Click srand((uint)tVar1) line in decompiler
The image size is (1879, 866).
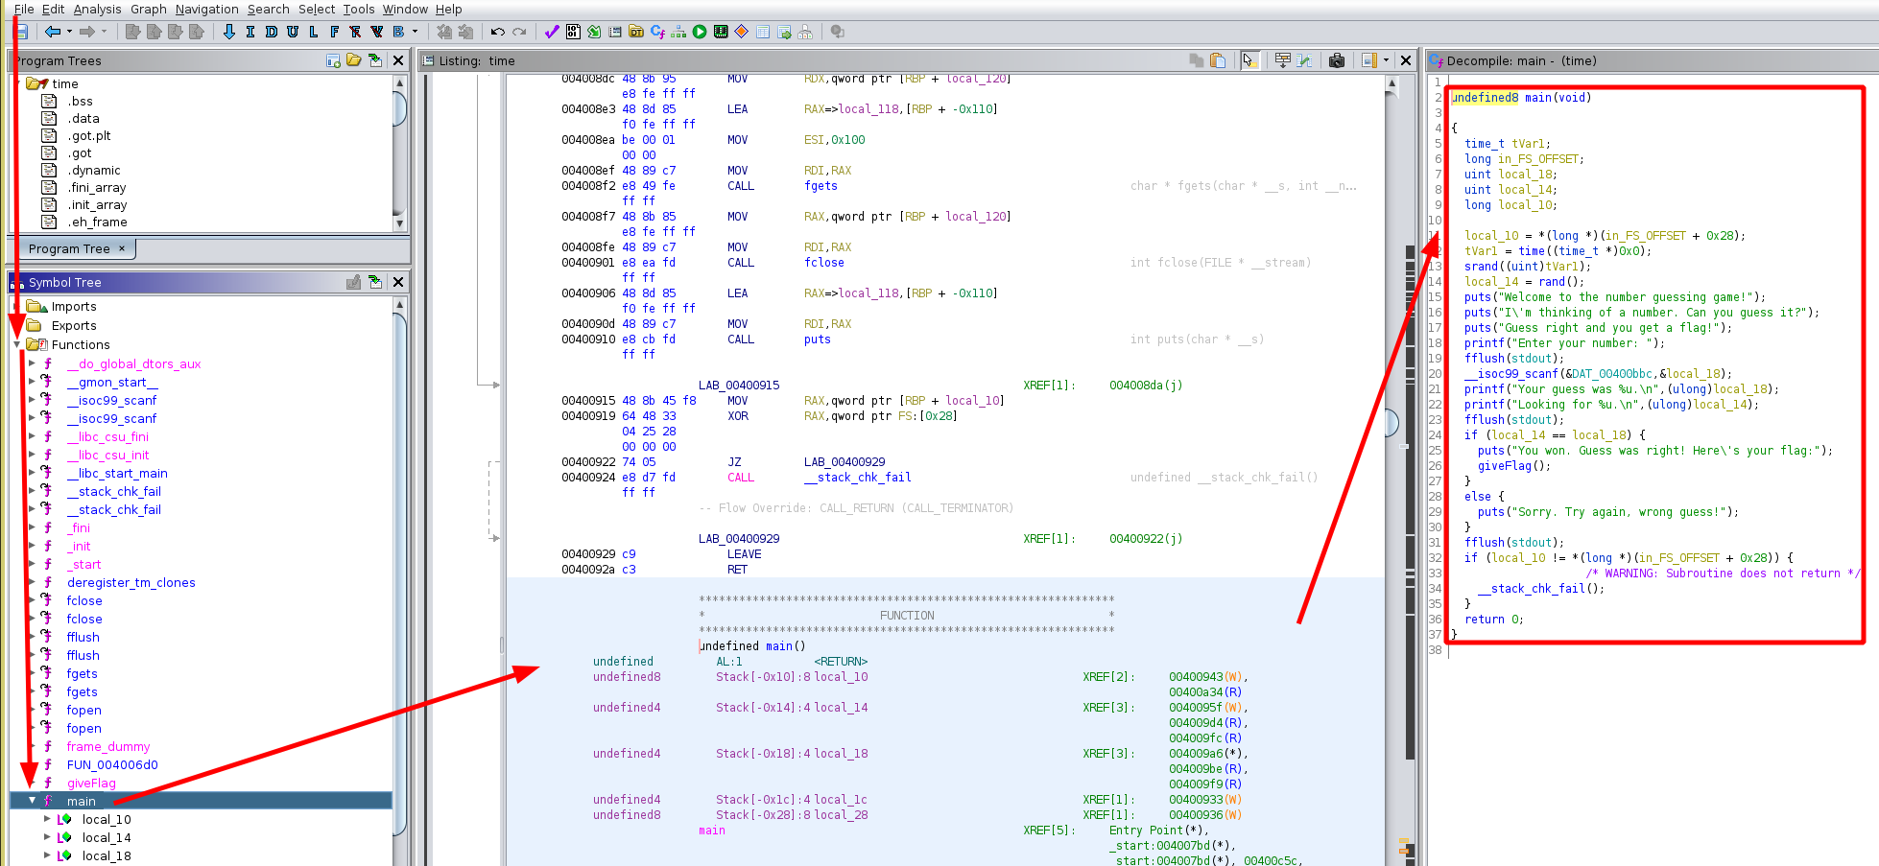pyautogui.click(x=1528, y=267)
